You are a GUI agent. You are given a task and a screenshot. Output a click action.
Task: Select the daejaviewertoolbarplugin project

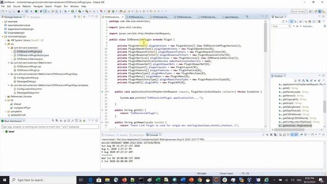click(20, 29)
